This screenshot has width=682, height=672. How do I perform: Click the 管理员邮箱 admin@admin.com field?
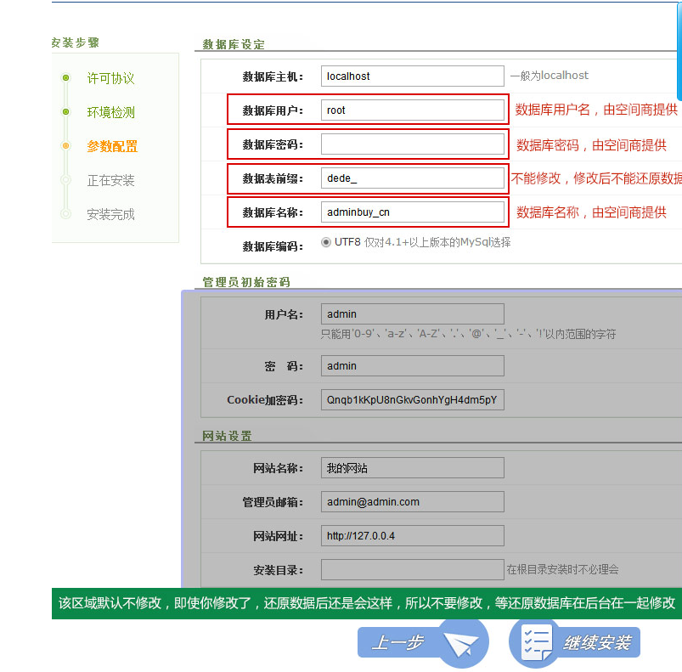[412, 502]
